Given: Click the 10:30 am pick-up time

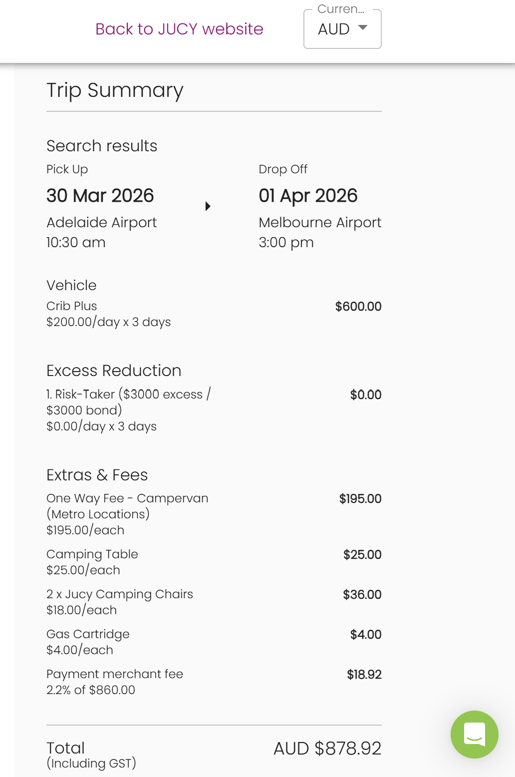Looking at the screenshot, I should [76, 243].
